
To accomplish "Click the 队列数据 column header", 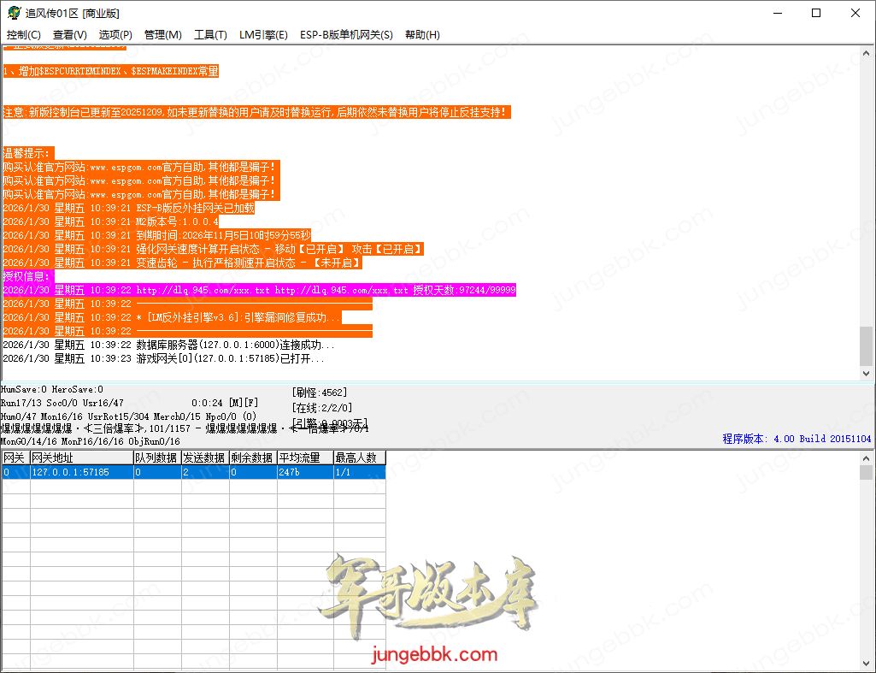I will (156, 458).
